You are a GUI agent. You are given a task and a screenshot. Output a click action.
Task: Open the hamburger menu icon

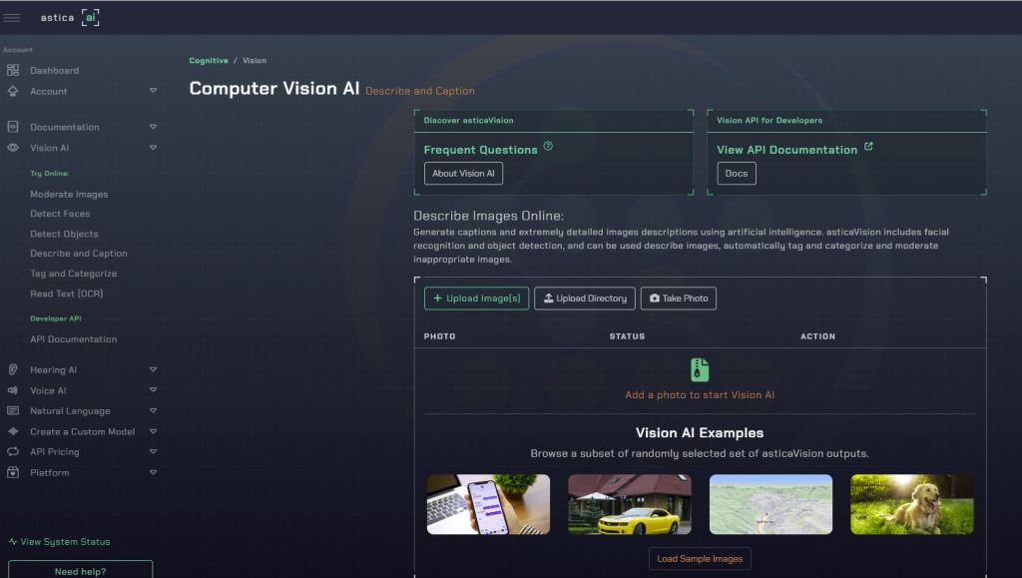(12, 17)
